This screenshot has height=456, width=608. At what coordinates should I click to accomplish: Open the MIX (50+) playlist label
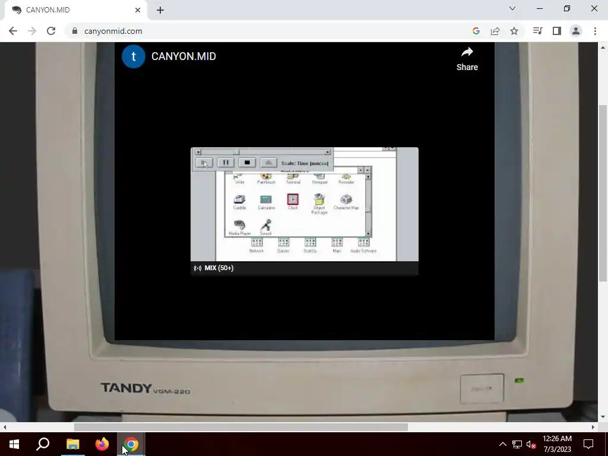click(x=214, y=268)
